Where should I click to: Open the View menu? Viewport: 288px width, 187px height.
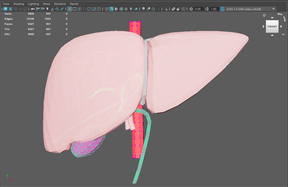coord(6,4)
